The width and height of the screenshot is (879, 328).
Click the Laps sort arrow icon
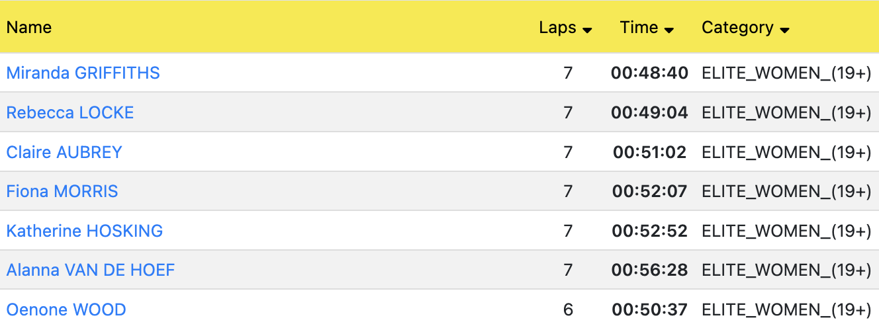point(586,30)
